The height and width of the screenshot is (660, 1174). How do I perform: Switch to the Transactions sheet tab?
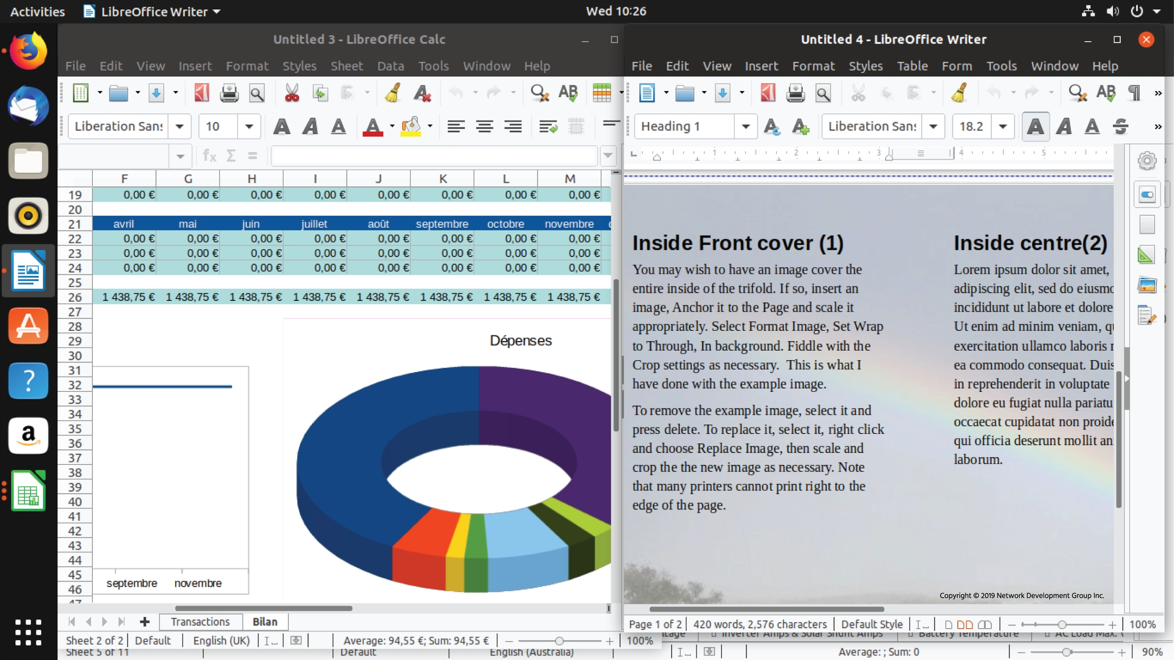[200, 622]
